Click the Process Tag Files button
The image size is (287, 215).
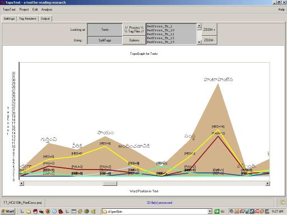tap(134, 30)
